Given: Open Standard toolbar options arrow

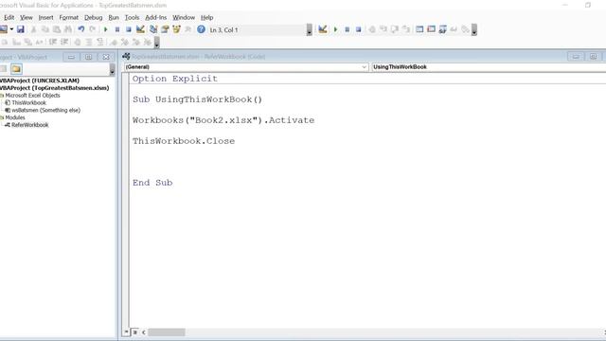Looking at the screenshot, I should point(310,29).
